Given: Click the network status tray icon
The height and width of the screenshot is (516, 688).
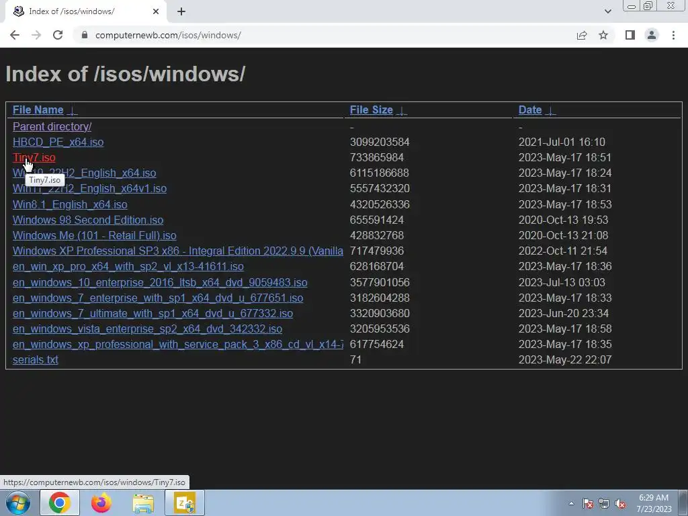Looking at the screenshot, I should 604,503.
